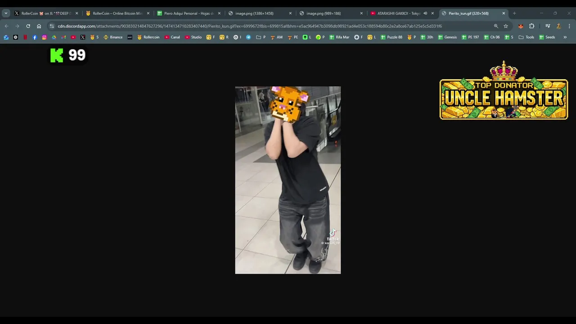Viewport: 576px width, 324px height.
Task: Expand the P bookmark folder
Action: tap(261, 37)
